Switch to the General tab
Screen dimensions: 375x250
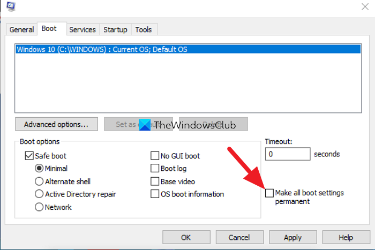pyautogui.click(x=21, y=29)
